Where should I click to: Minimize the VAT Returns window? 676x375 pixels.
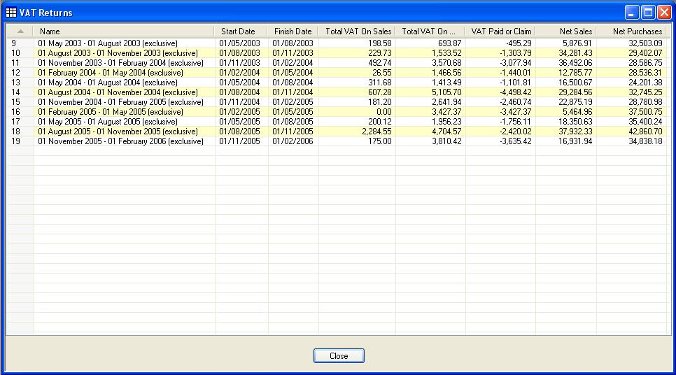coord(632,12)
